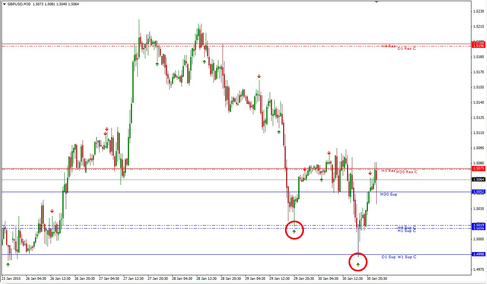
Task: Click the green up arrow at the far-left bottom
Action: [x=8, y=265]
